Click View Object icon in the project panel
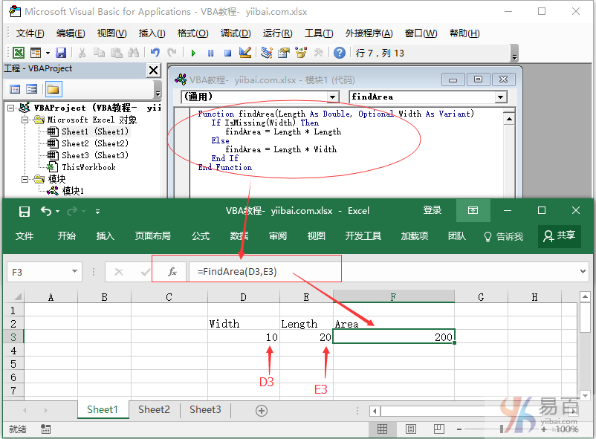 pyautogui.click(x=31, y=89)
